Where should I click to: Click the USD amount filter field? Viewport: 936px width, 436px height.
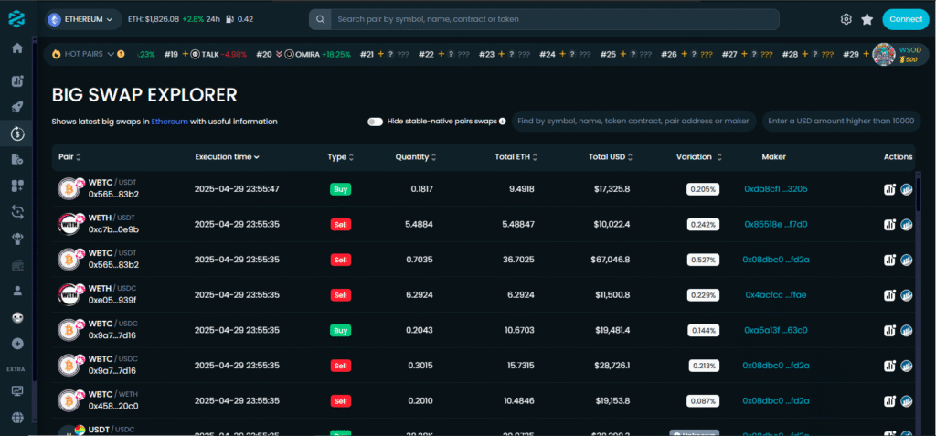(841, 122)
